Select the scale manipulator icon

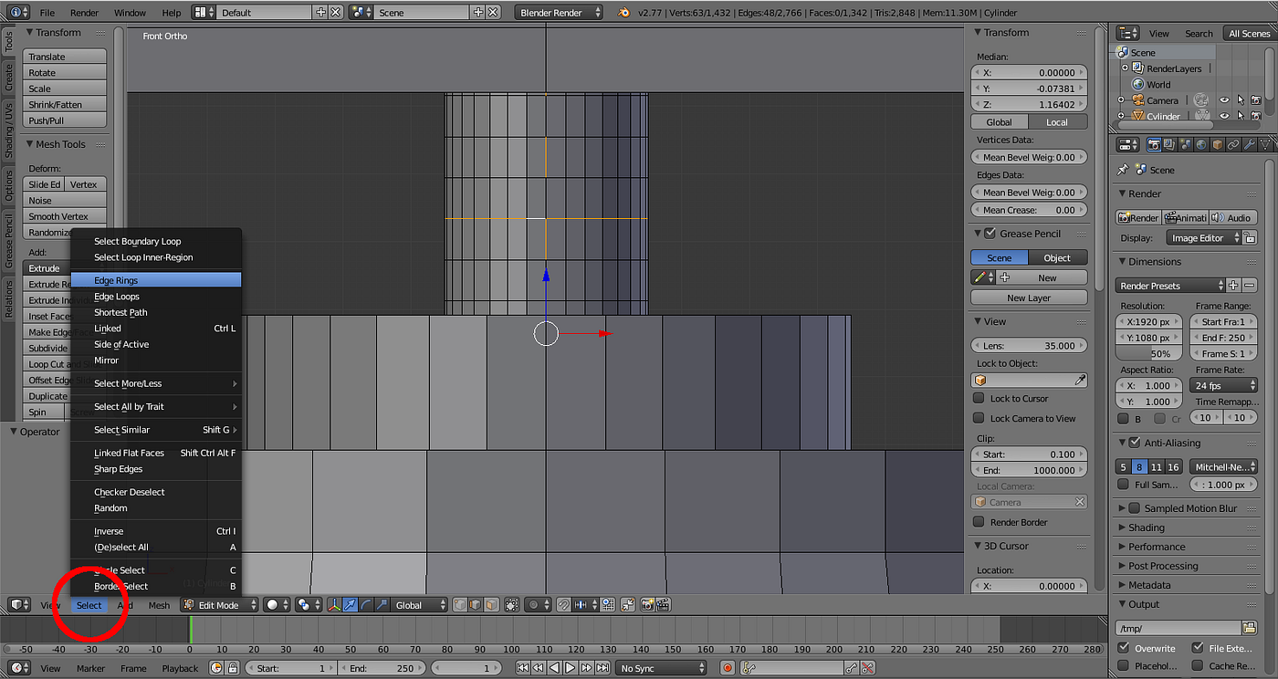point(382,605)
